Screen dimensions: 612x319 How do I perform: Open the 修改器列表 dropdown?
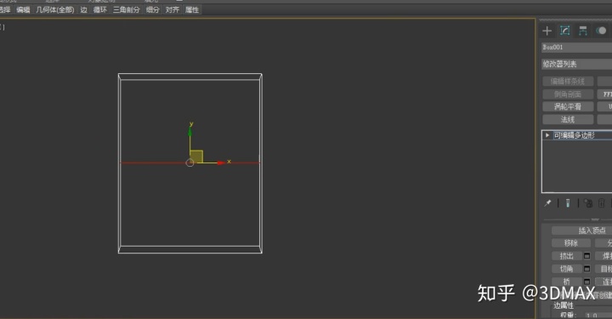(576, 64)
